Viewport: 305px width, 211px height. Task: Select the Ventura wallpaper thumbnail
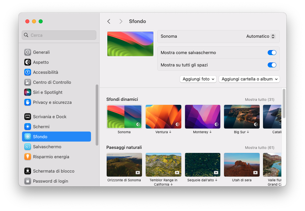pyautogui.click(x=163, y=117)
